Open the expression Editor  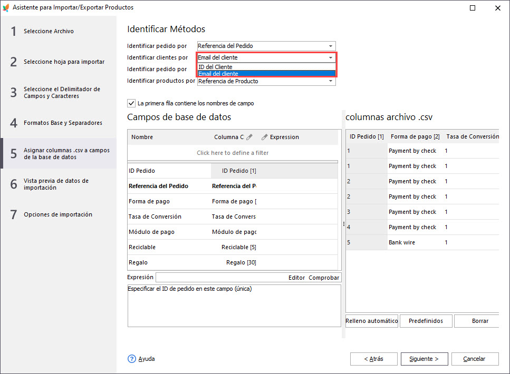(x=296, y=278)
